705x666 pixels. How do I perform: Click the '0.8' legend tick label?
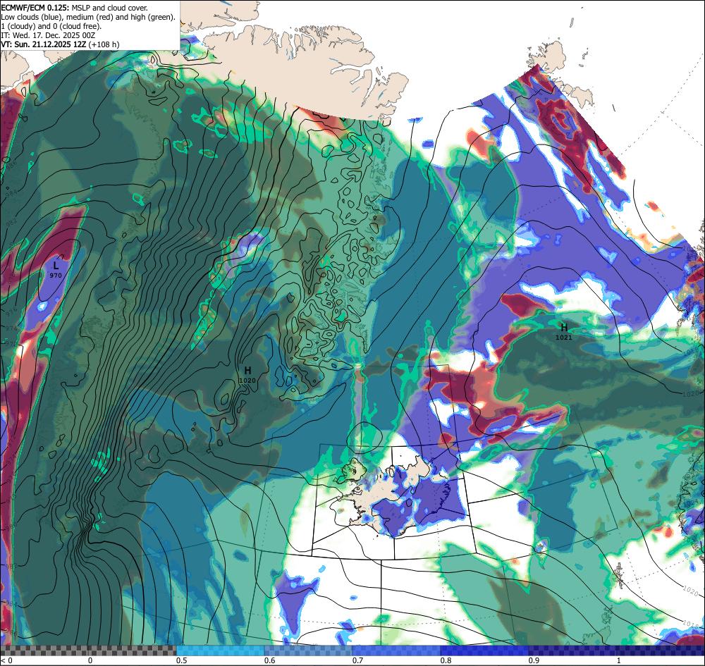click(x=446, y=660)
